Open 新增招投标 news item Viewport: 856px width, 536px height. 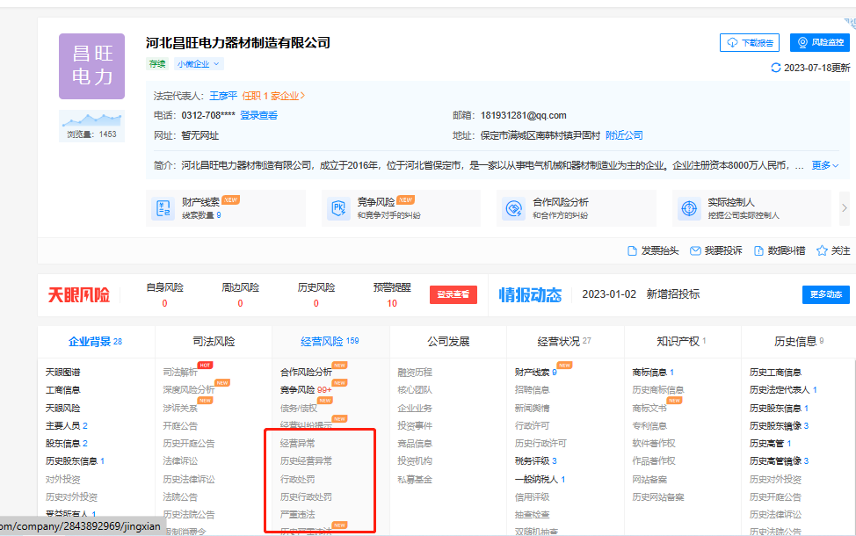click(x=673, y=294)
